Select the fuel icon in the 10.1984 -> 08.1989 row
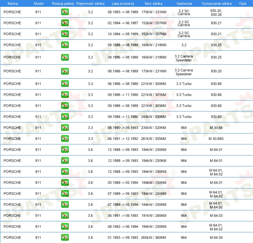Viewport: 253px width, 243px height. (x=65, y=34)
